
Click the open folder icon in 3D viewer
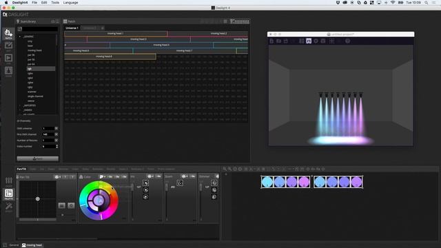pos(278,41)
